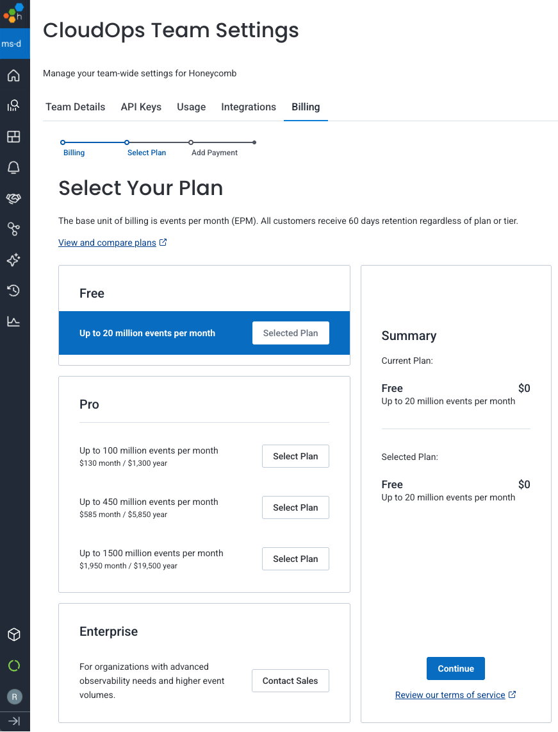
Task: Select Plan for 100 million events per month
Action: point(295,456)
